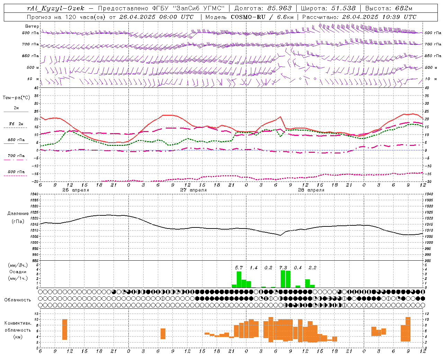
Task: Click the precipitation total 1.4
Action: pyautogui.click(x=254, y=268)
